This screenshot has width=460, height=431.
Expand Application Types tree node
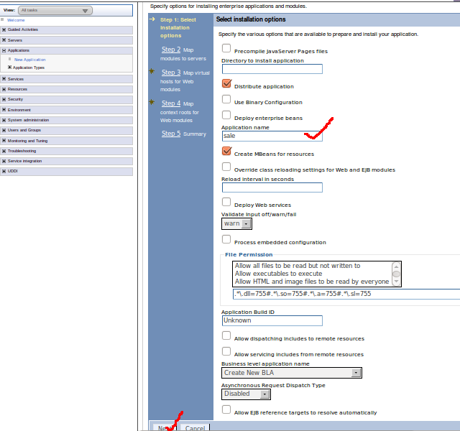pos(9,67)
